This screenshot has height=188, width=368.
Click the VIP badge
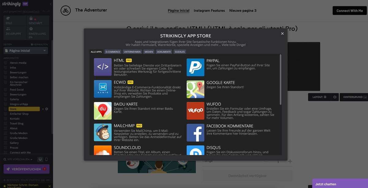pos(25,4)
